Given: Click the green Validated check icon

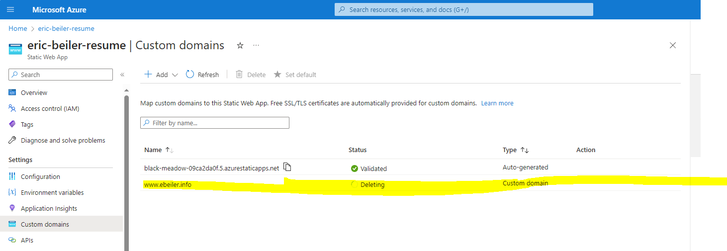Looking at the screenshot, I should point(354,168).
